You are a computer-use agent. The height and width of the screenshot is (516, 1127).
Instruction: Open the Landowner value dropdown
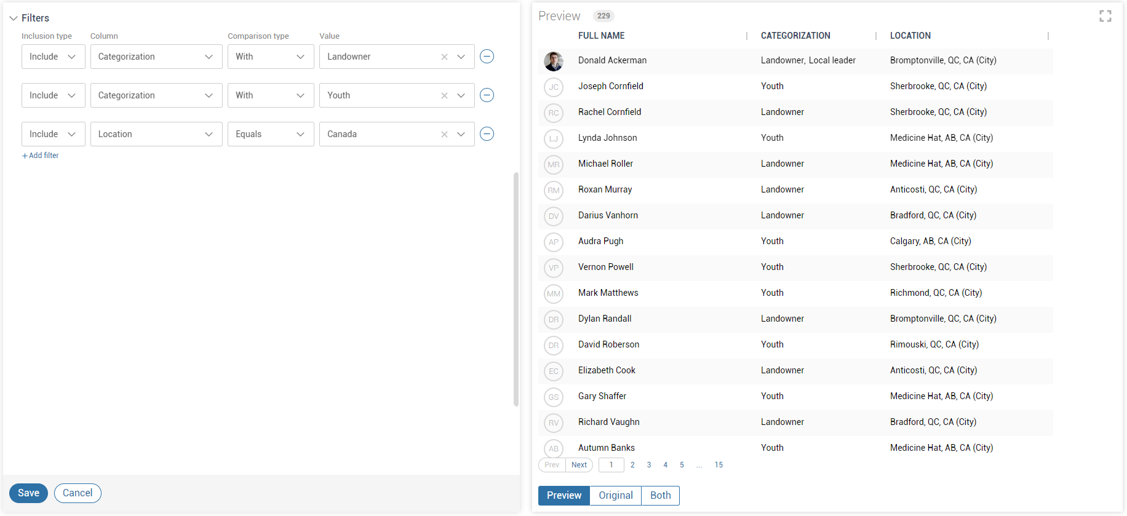click(x=461, y=57)
